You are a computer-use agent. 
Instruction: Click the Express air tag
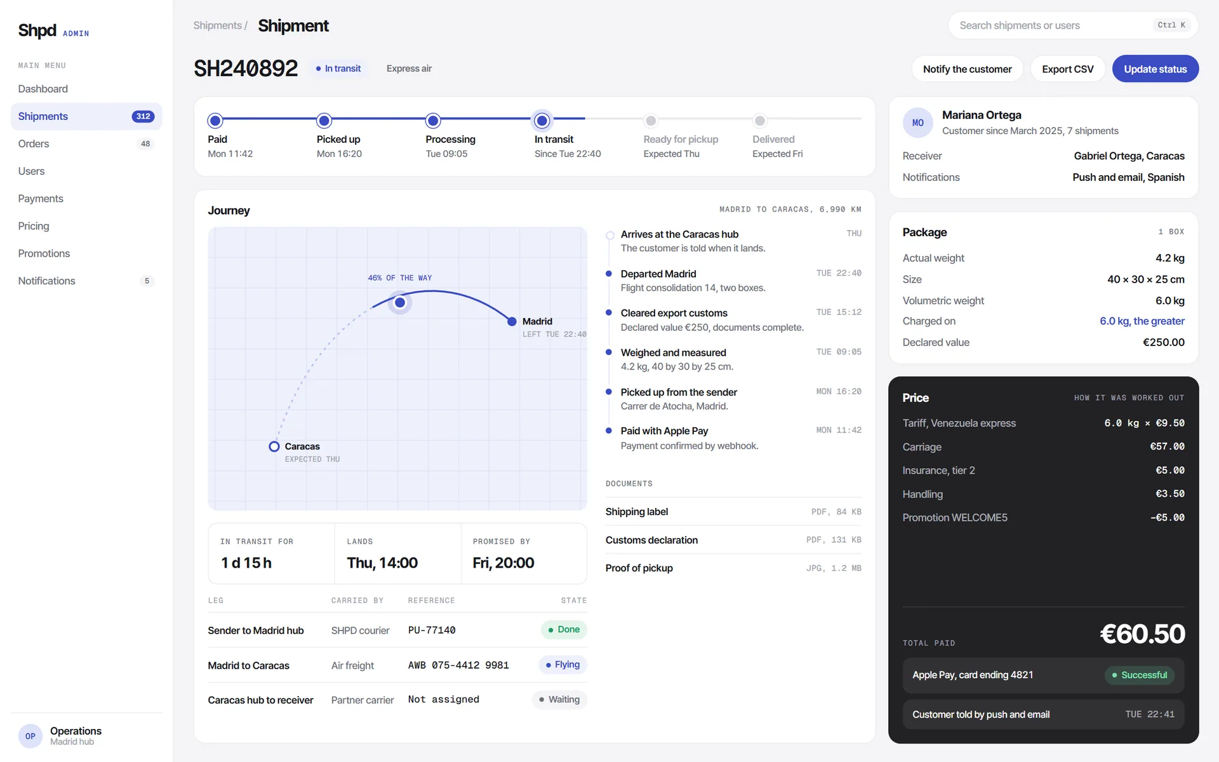[409, 69]
